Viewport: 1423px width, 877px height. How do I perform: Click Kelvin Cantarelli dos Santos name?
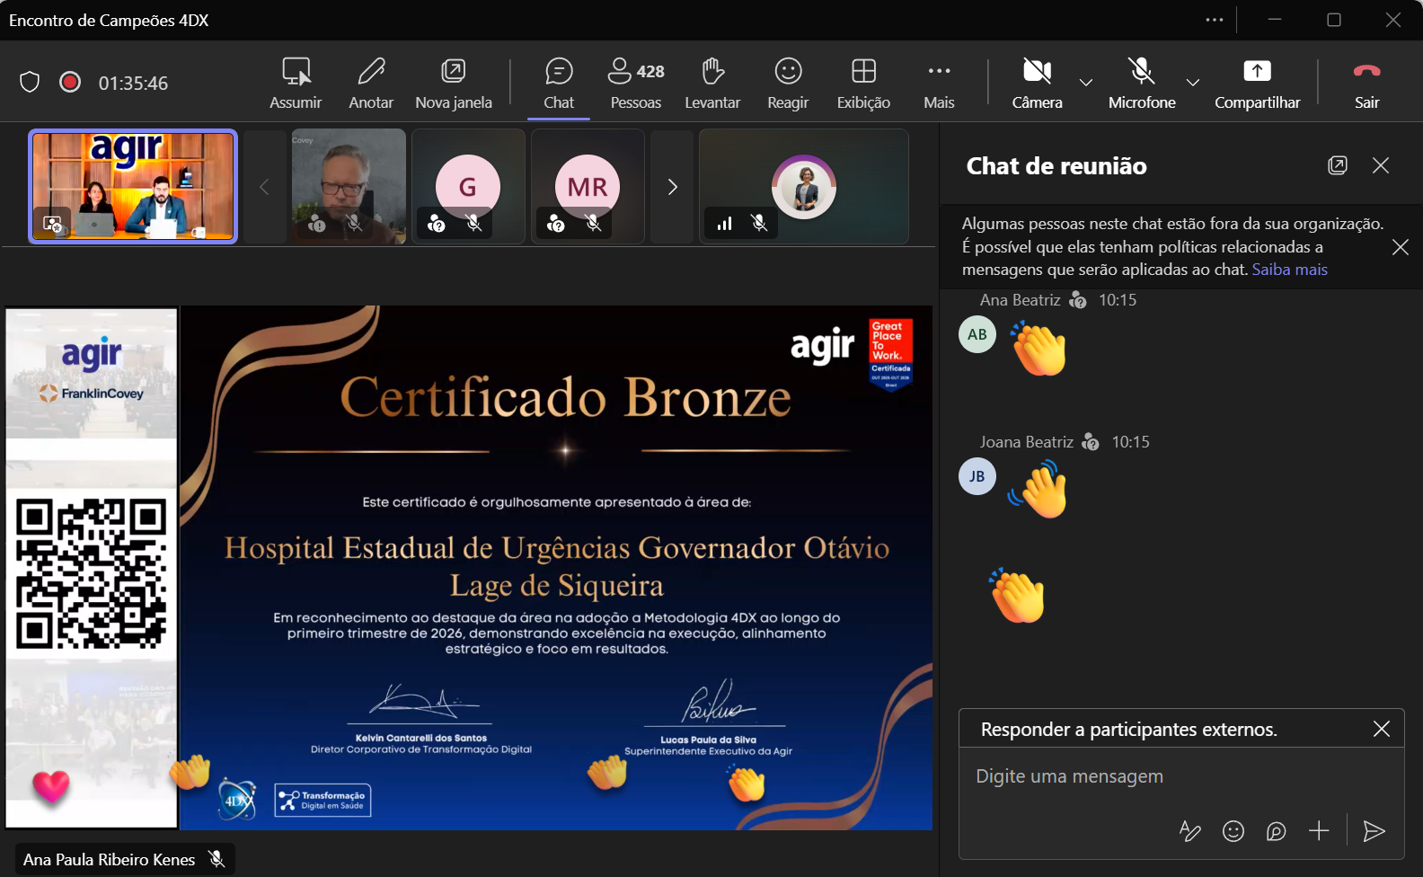tap(421, 738)
